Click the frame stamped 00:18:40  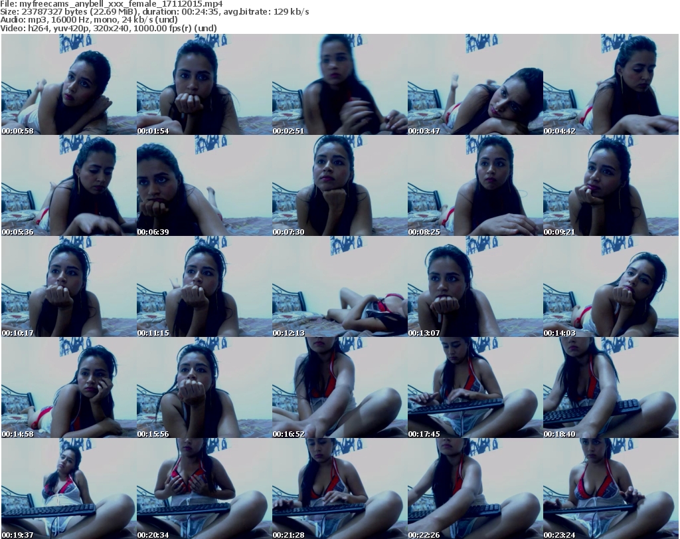point(611,387)
